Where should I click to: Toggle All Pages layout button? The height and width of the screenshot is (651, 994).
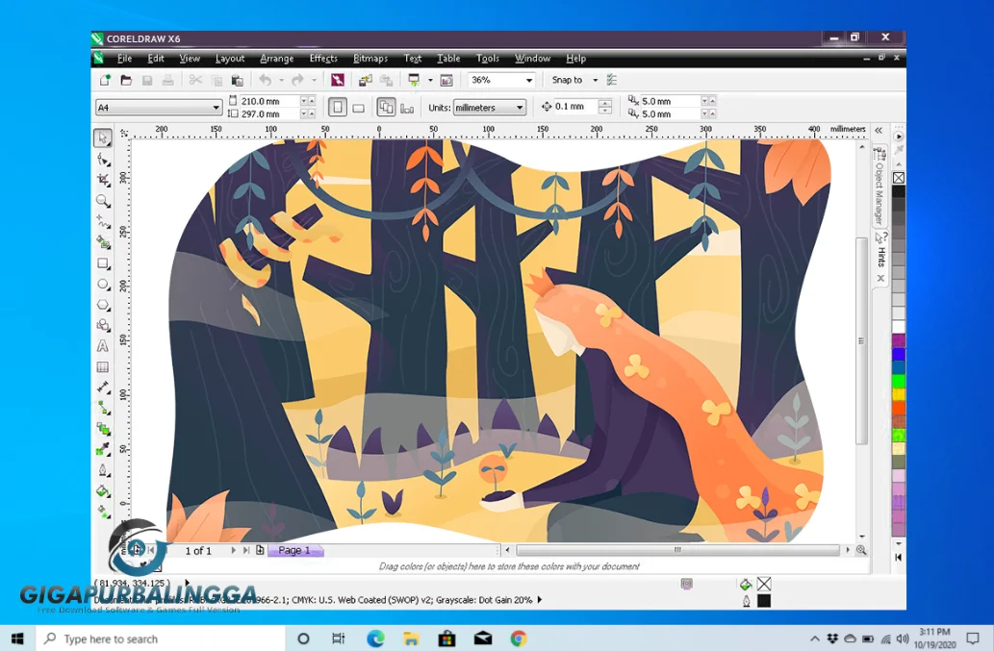[x=386, y=107]
